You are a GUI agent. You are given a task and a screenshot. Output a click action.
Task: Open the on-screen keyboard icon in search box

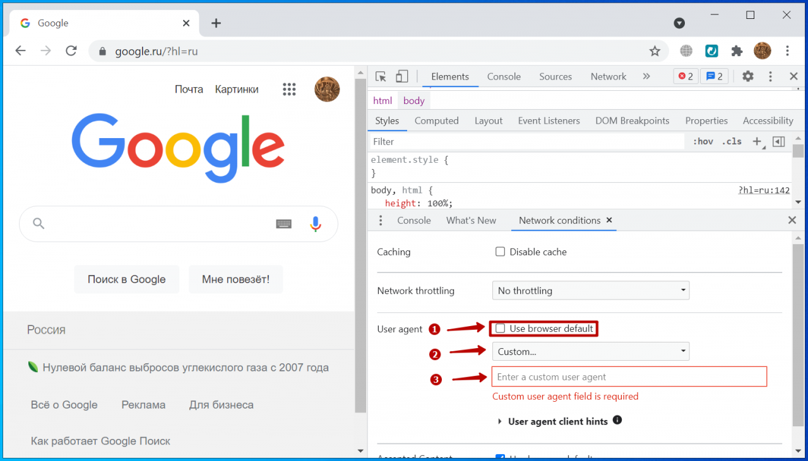pyautogui.click(x=283, y=224)
